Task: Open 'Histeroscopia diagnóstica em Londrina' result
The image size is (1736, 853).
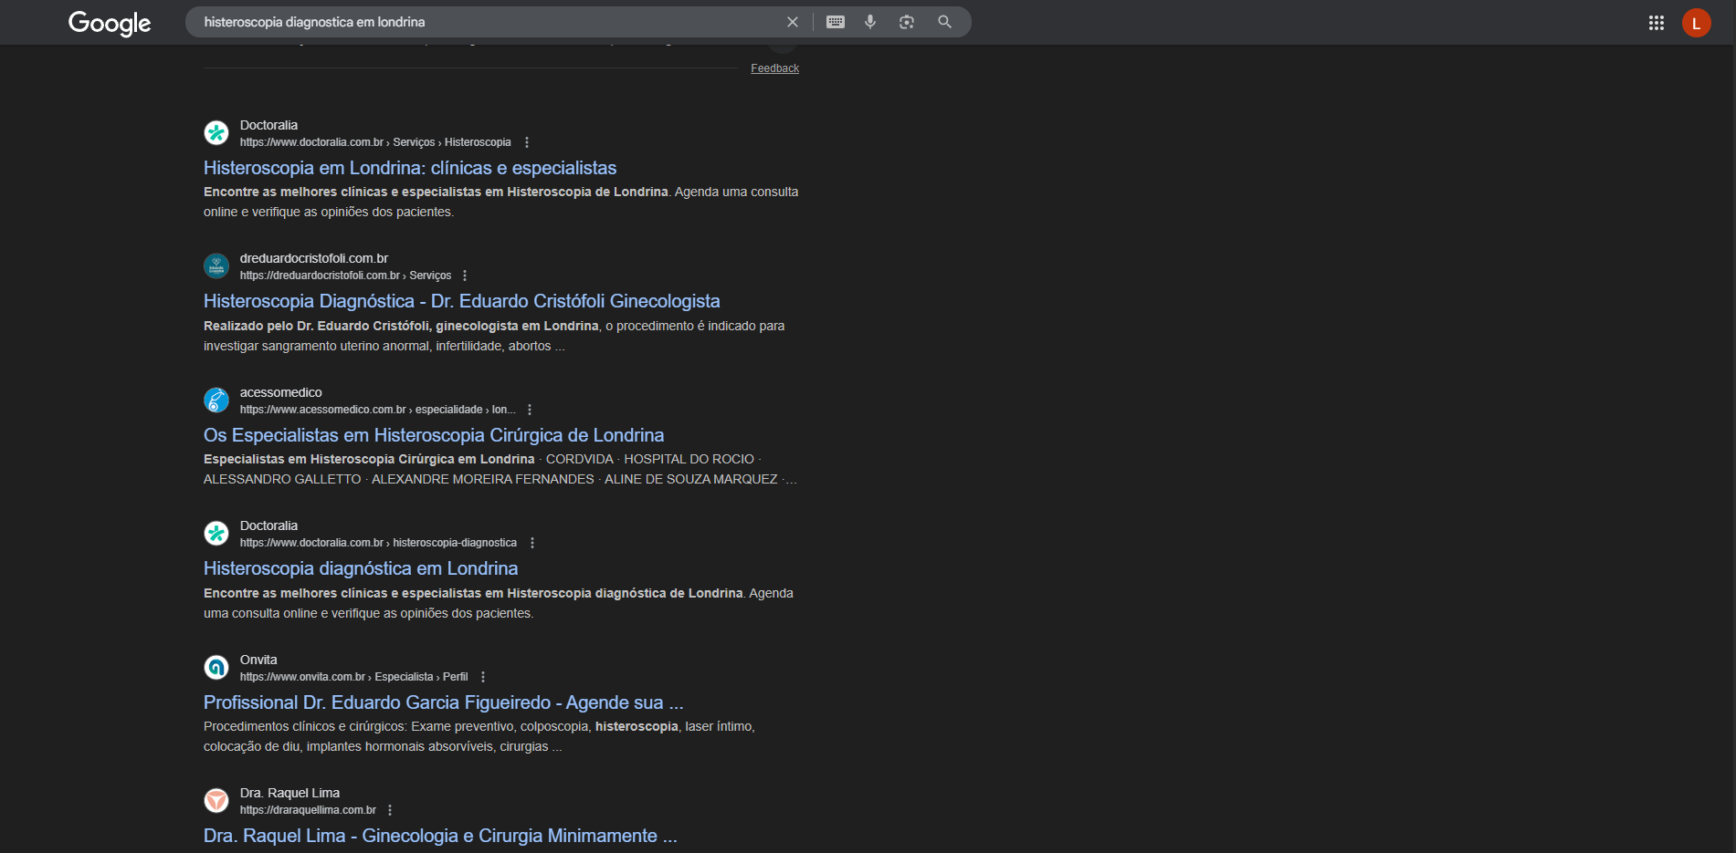Action: 361,568
